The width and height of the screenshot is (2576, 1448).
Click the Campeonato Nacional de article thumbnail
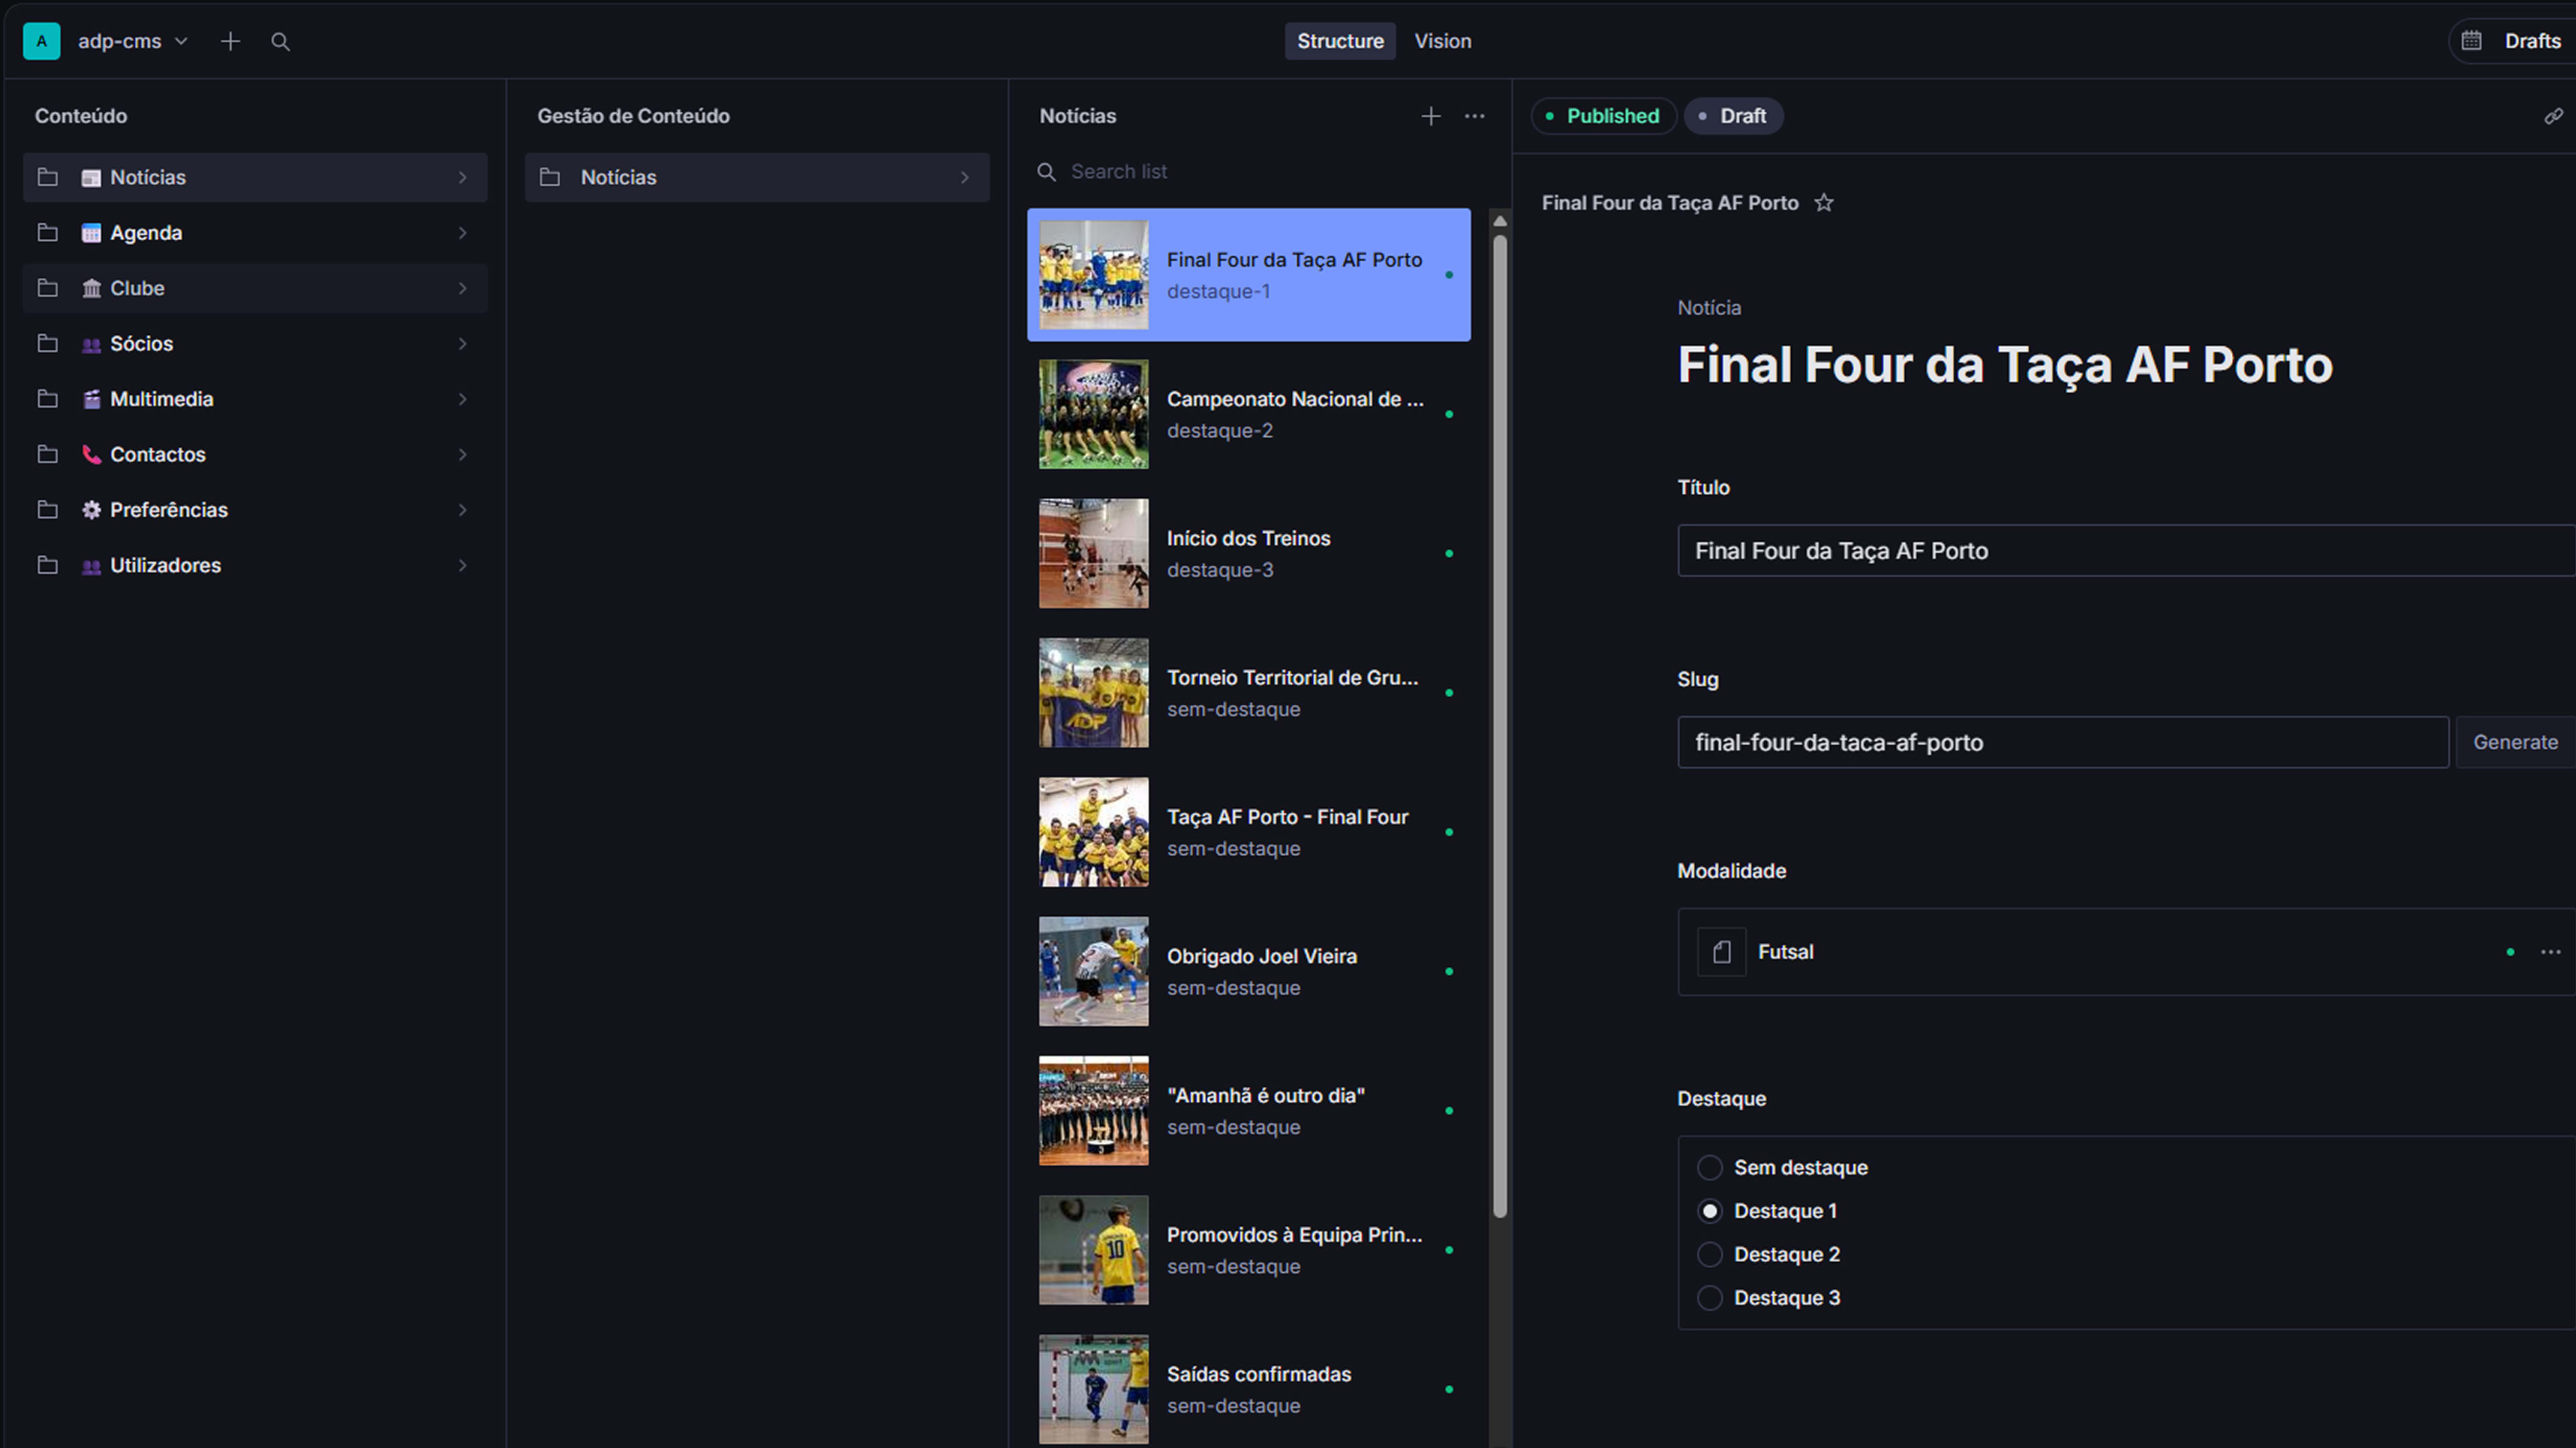coord(1093,414)
